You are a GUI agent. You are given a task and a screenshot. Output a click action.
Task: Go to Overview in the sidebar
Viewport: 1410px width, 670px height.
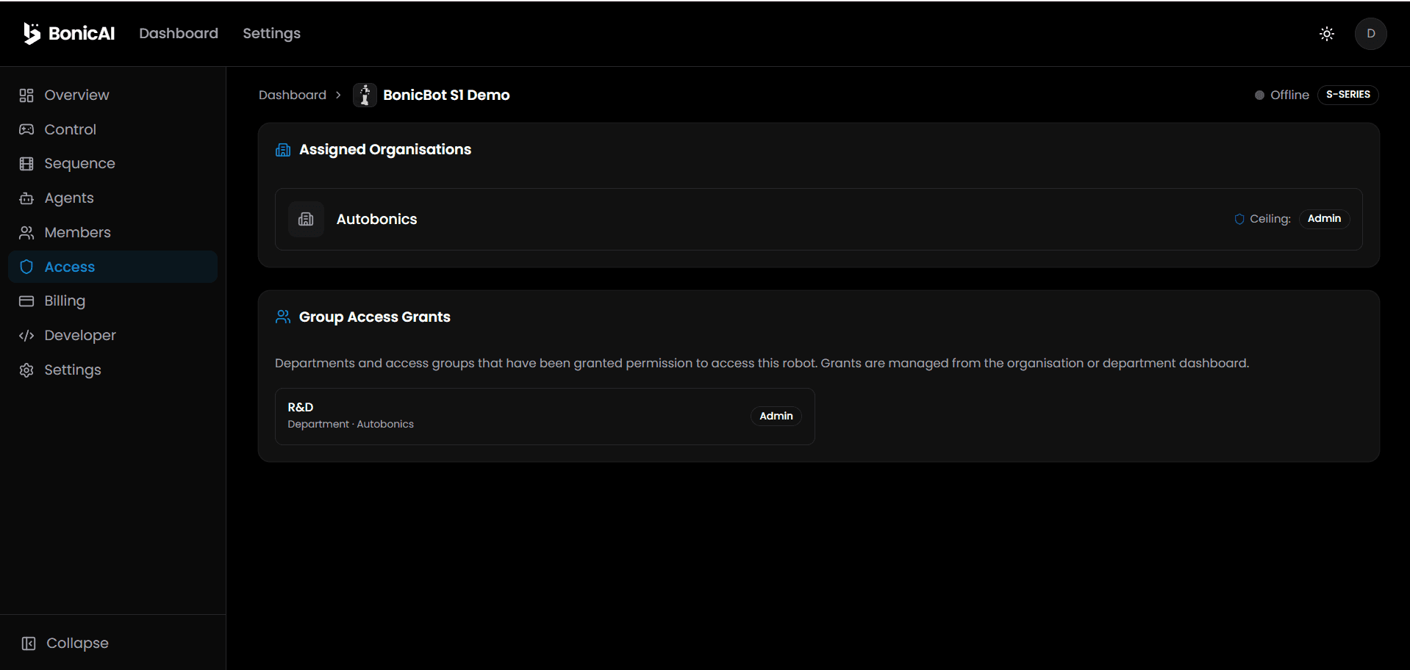click(113, 96)
